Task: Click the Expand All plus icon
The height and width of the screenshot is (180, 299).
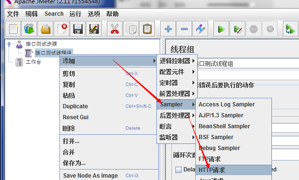Action: click(x=168, y=29)
